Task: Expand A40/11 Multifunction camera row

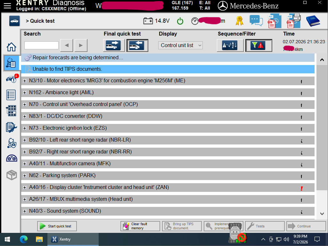Action: click(25, 164)
